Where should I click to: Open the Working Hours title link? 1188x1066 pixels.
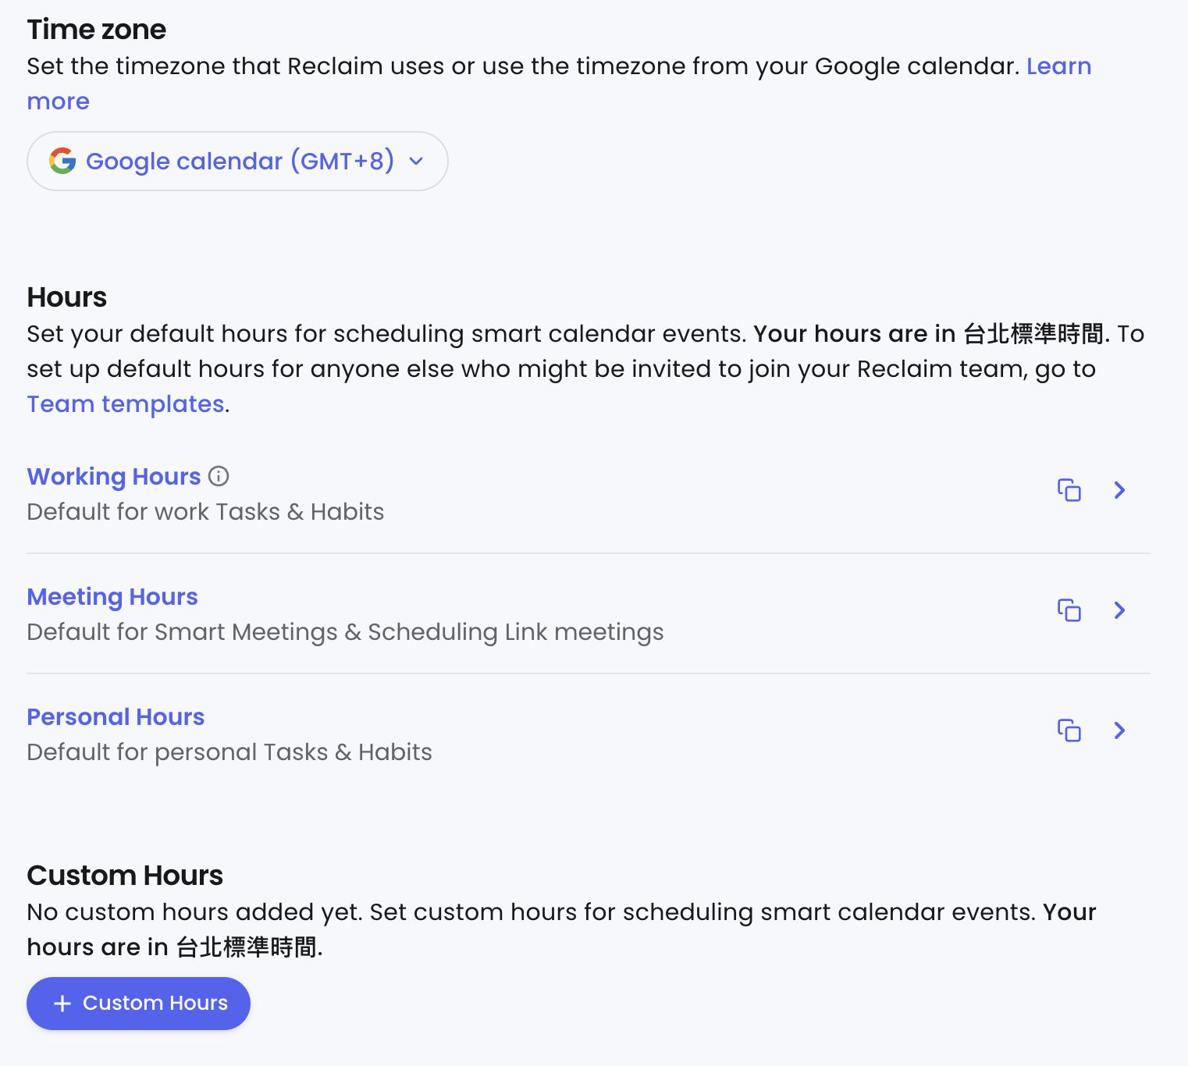(x=114, y=476)
